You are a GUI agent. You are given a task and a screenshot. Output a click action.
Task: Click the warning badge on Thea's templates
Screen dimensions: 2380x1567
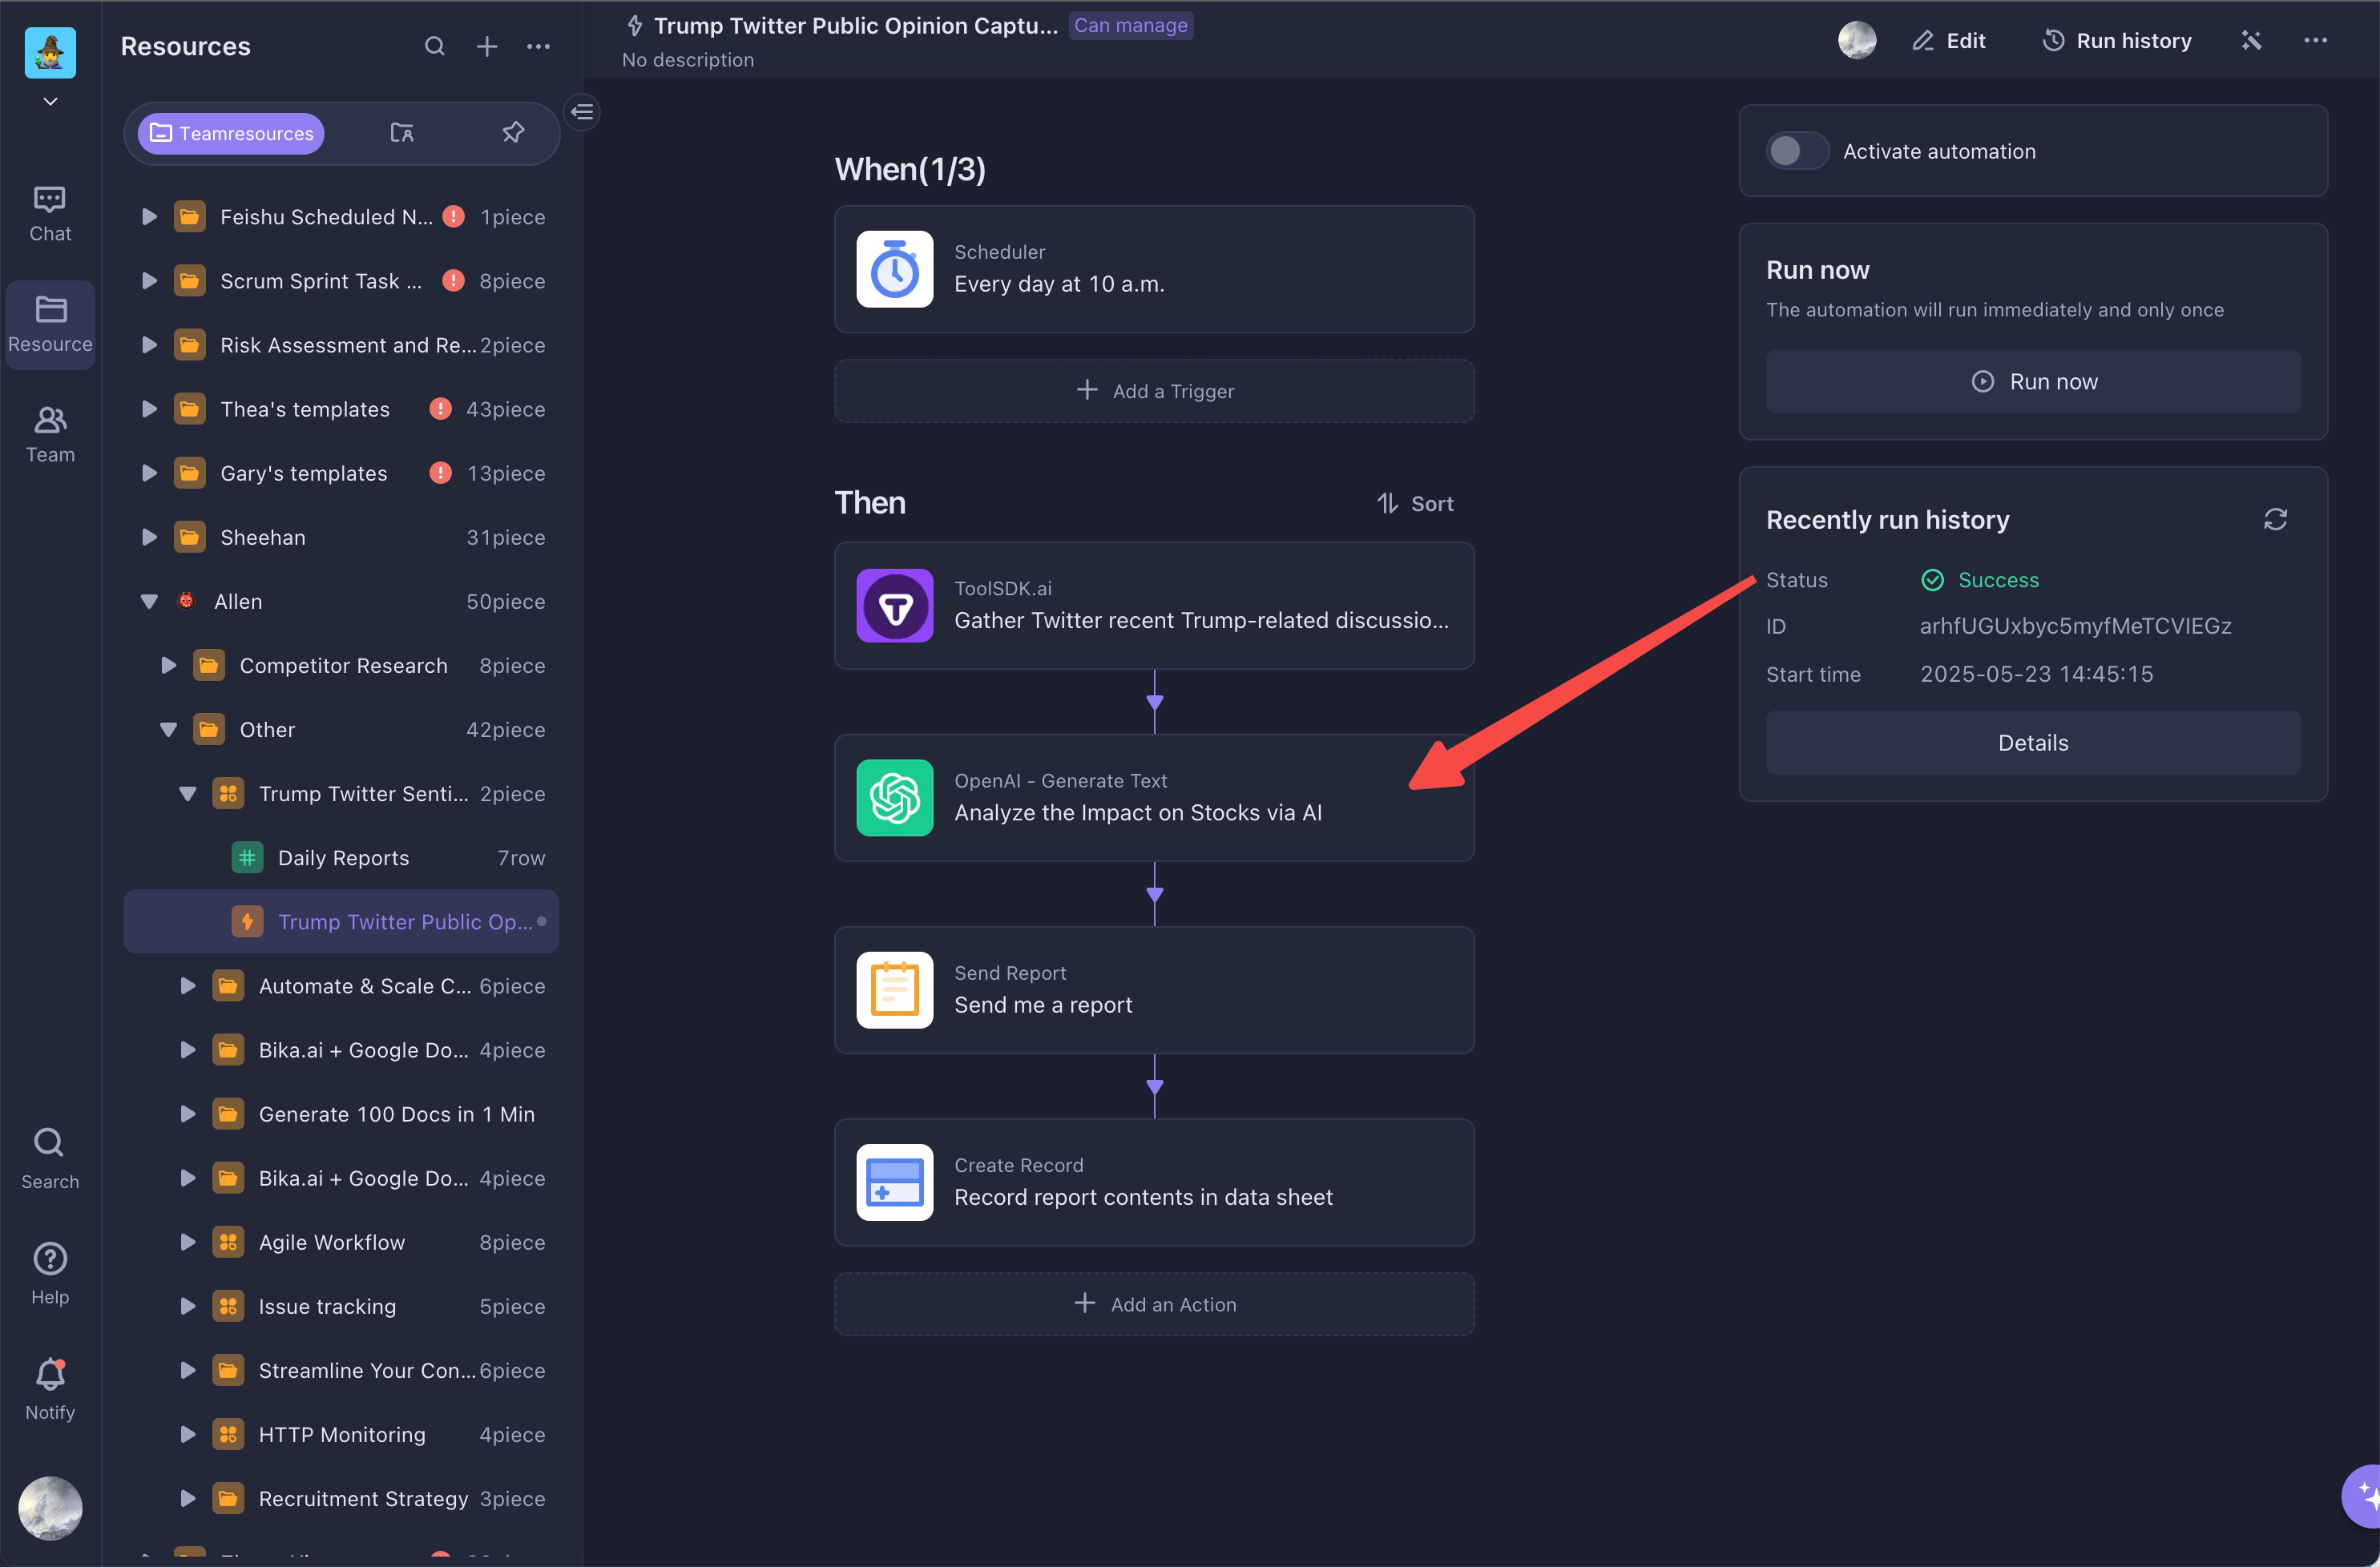(440, 409)
